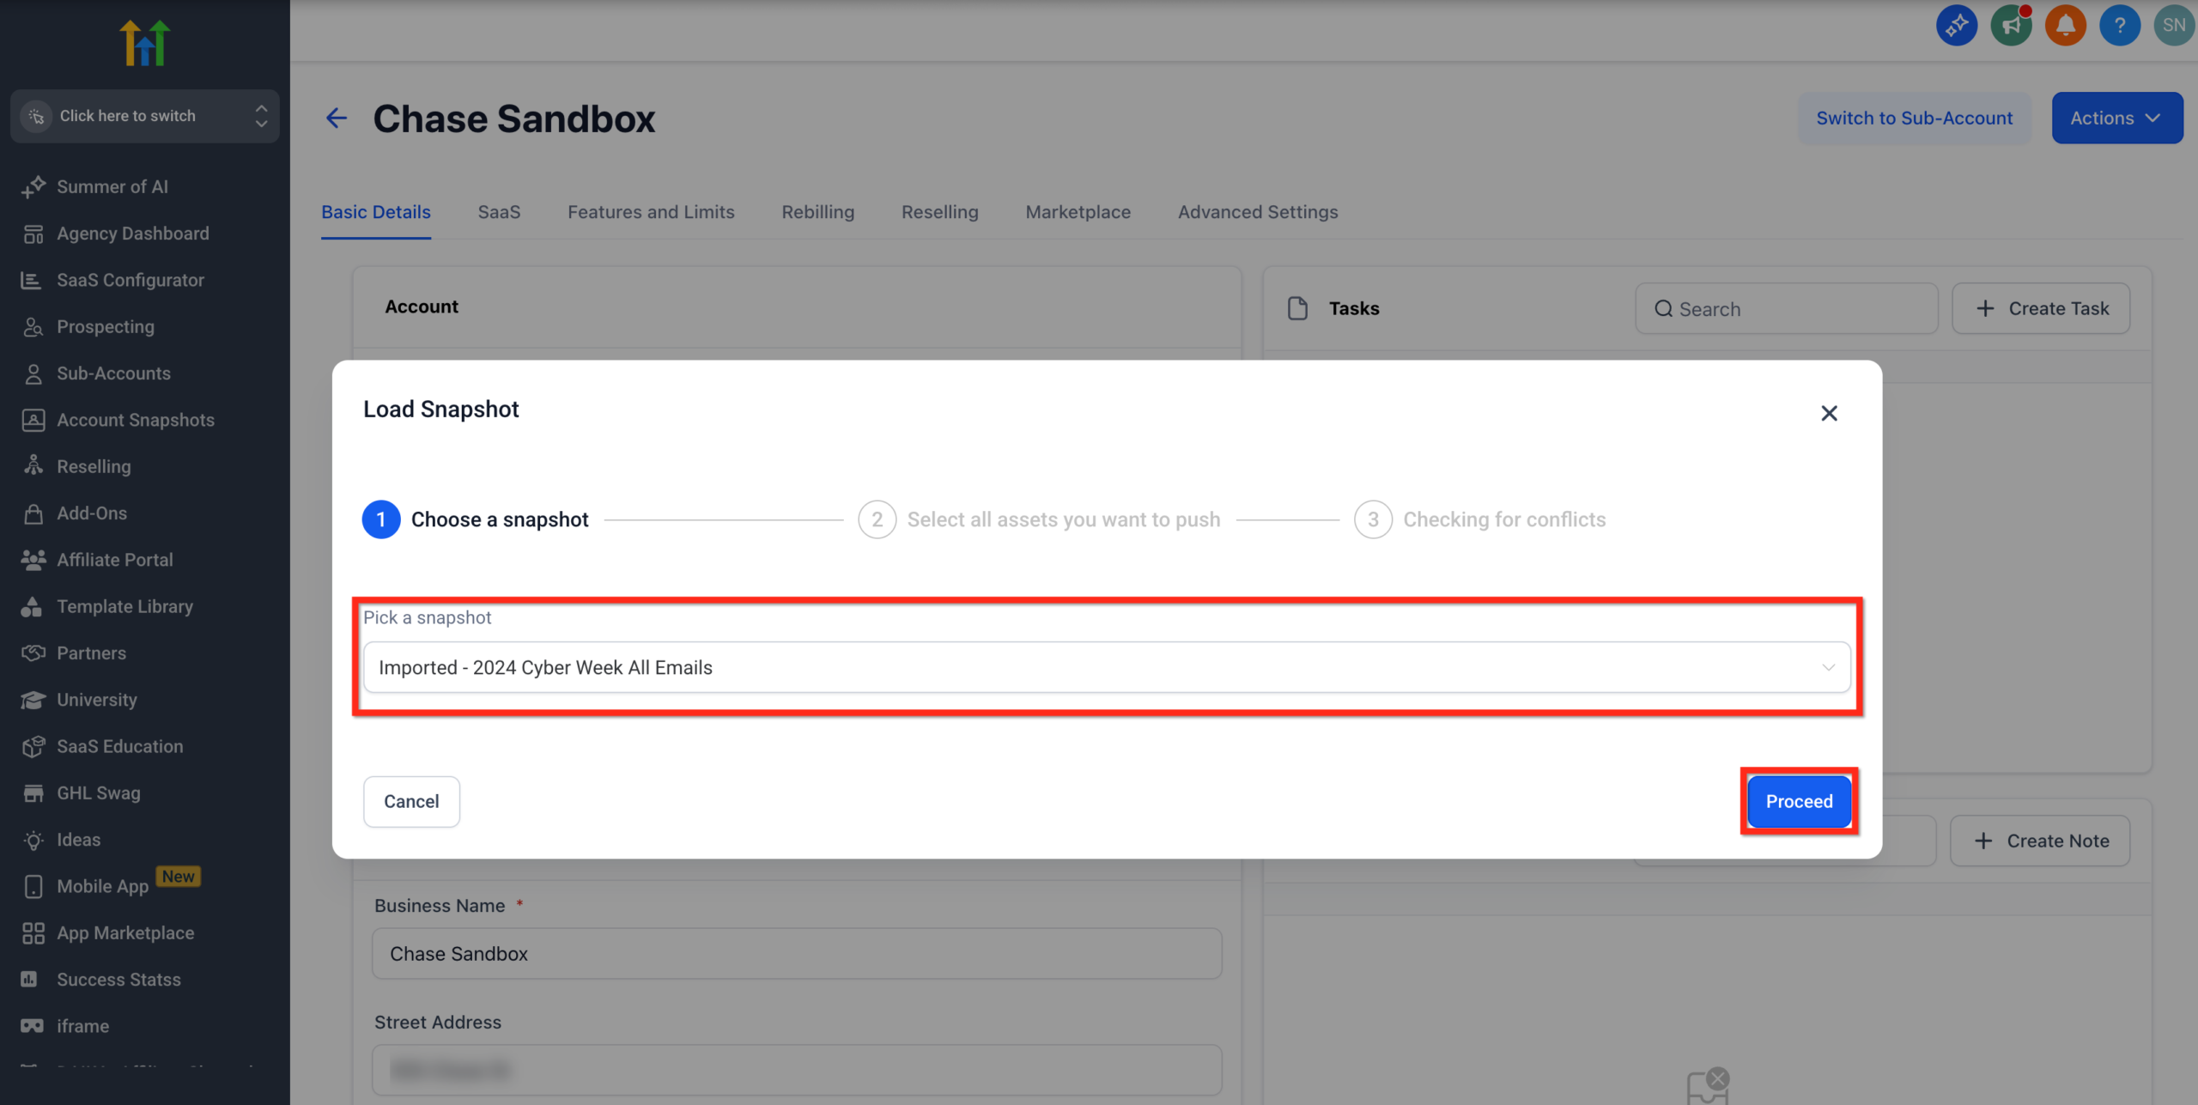The height and width of the screenshot is (1105, 2198).
Task: Open Prospecting from the sidebar
Action: [104, 326]
